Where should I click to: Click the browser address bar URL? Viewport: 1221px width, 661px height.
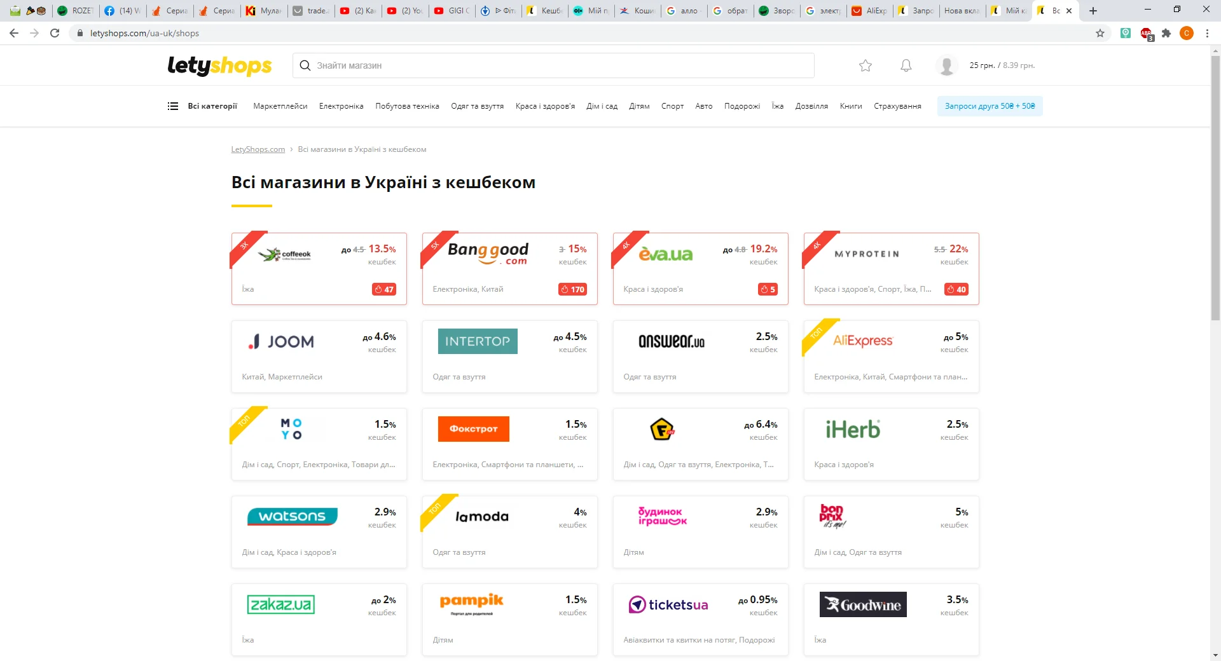[144, 33]
